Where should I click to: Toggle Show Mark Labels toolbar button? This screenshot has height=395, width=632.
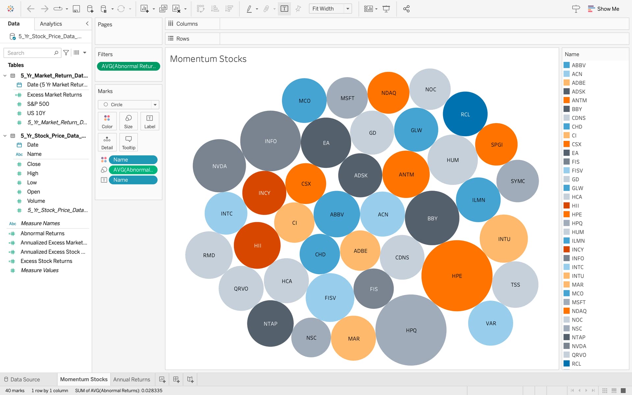click(x=284, y=9)
